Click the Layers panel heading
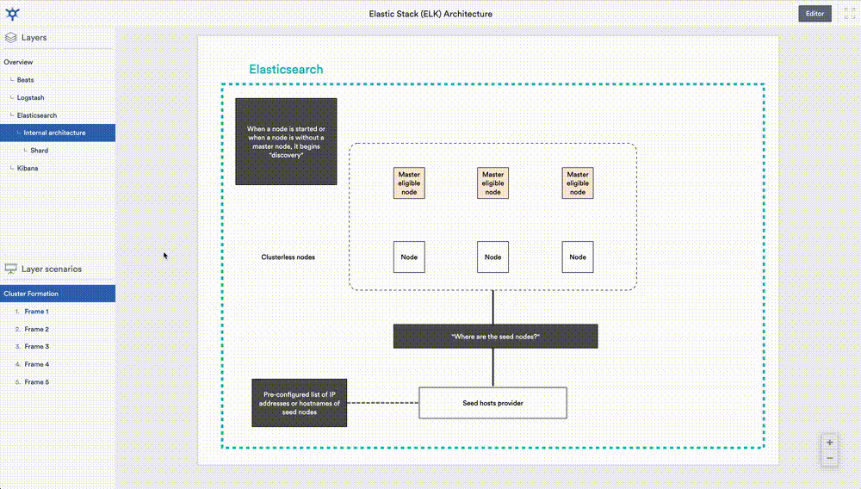The image size is (861, 489). click(34, 37)
